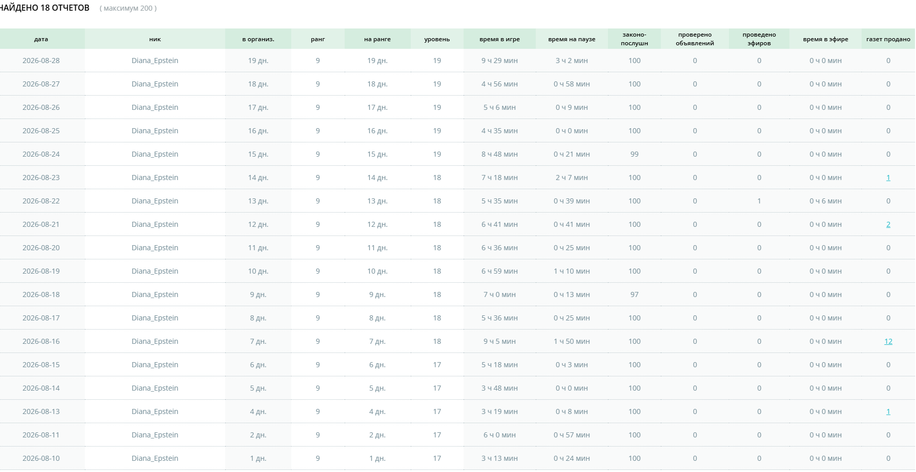Click the pause time '1 ч 50 мин'
916x472 pixels.
pos(572,341)
